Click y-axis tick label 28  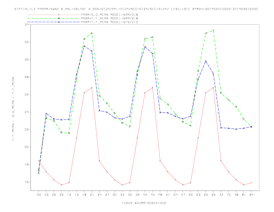[x=27, y=77]
